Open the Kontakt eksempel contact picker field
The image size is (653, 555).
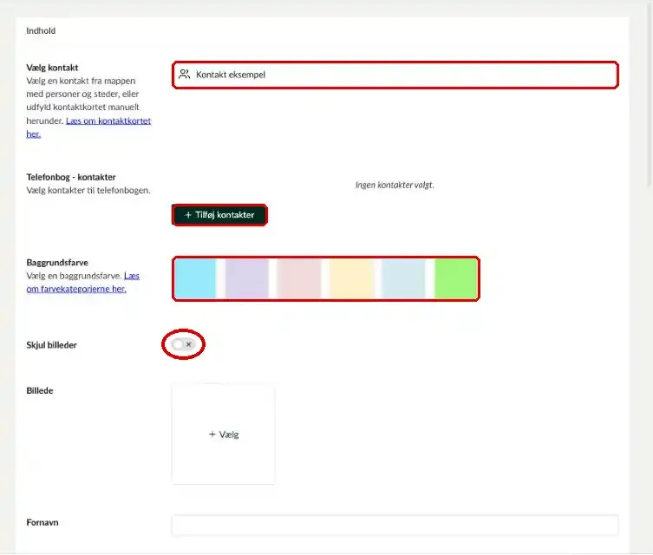395,75
